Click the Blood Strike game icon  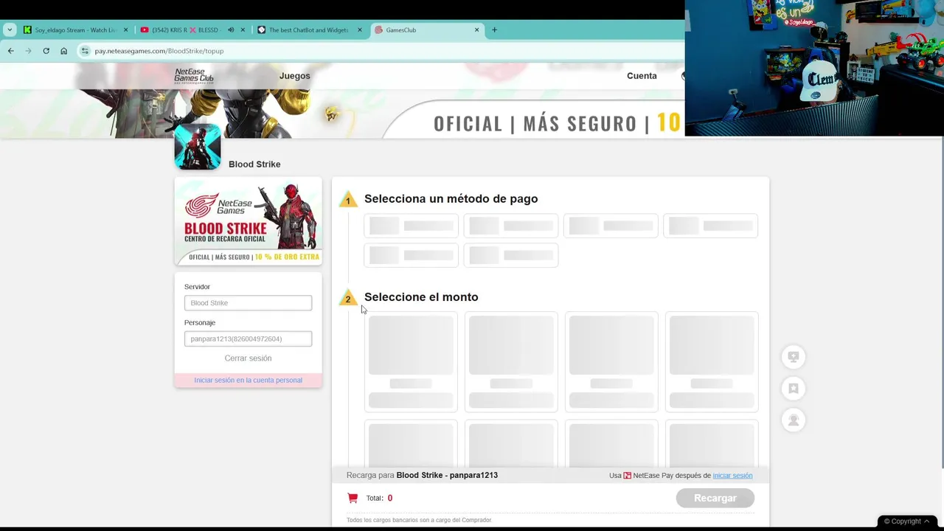click(198, 147)
